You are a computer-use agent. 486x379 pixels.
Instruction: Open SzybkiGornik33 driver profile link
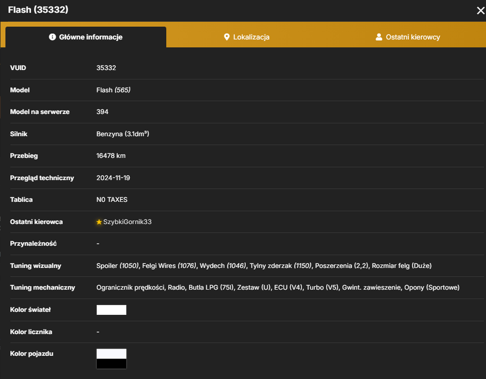[x=127, y=222]
